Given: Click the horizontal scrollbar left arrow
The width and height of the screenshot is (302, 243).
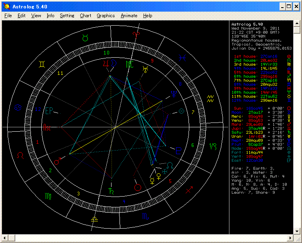Looking at the screenshot, I should [x=5, y=238].
